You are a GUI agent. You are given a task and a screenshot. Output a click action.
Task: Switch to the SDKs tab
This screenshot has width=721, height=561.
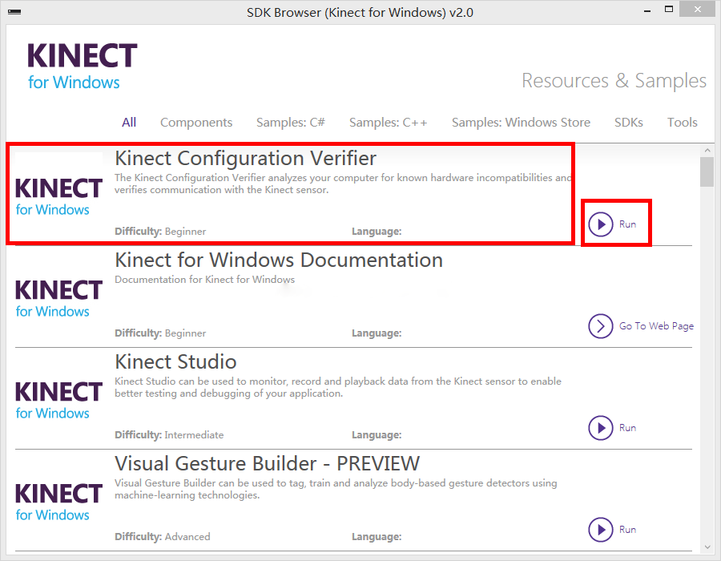[629, 123]
